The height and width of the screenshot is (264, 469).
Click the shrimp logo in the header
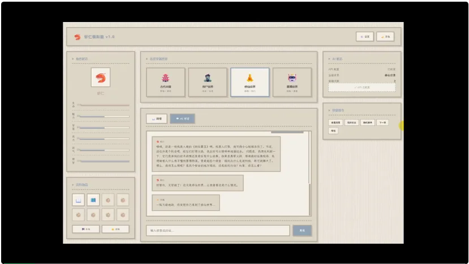coord(77,37)
